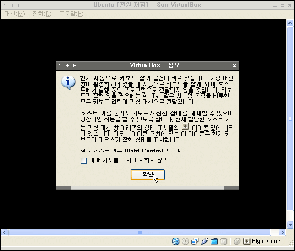Click the vertical scrollbar thumb

(x=290, y=119)
